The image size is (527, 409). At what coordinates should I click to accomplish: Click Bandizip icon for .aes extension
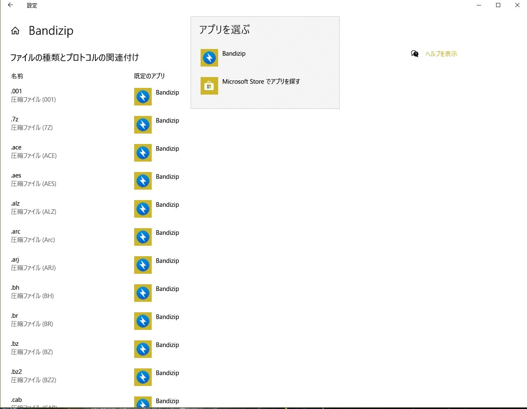click(x=143, y=181)
